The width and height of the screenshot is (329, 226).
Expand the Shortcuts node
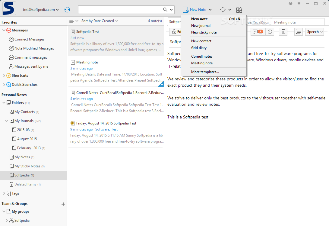pyautogui.click(x=4, y=76)
